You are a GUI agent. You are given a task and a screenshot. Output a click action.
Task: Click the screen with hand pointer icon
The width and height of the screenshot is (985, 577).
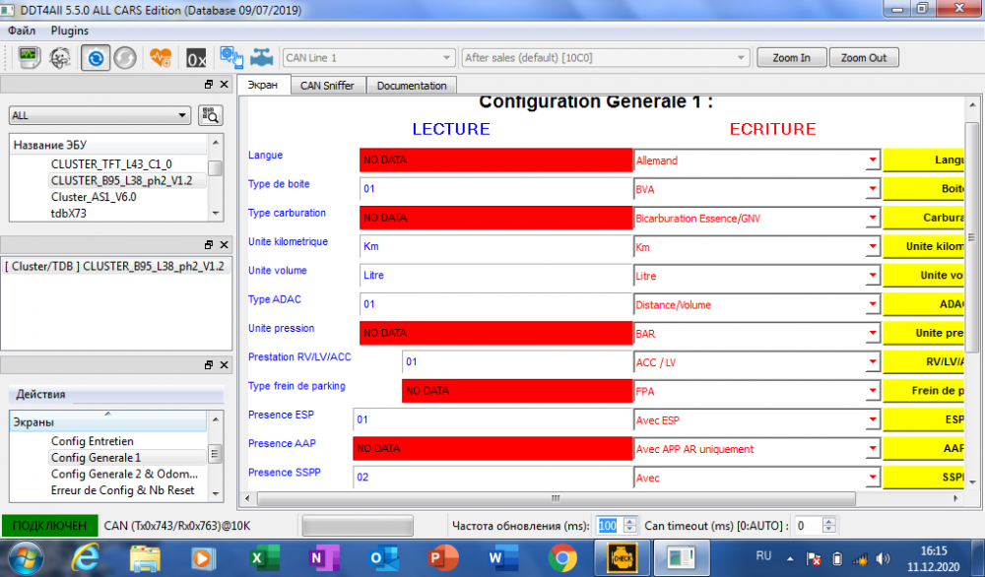pos(231,57)
